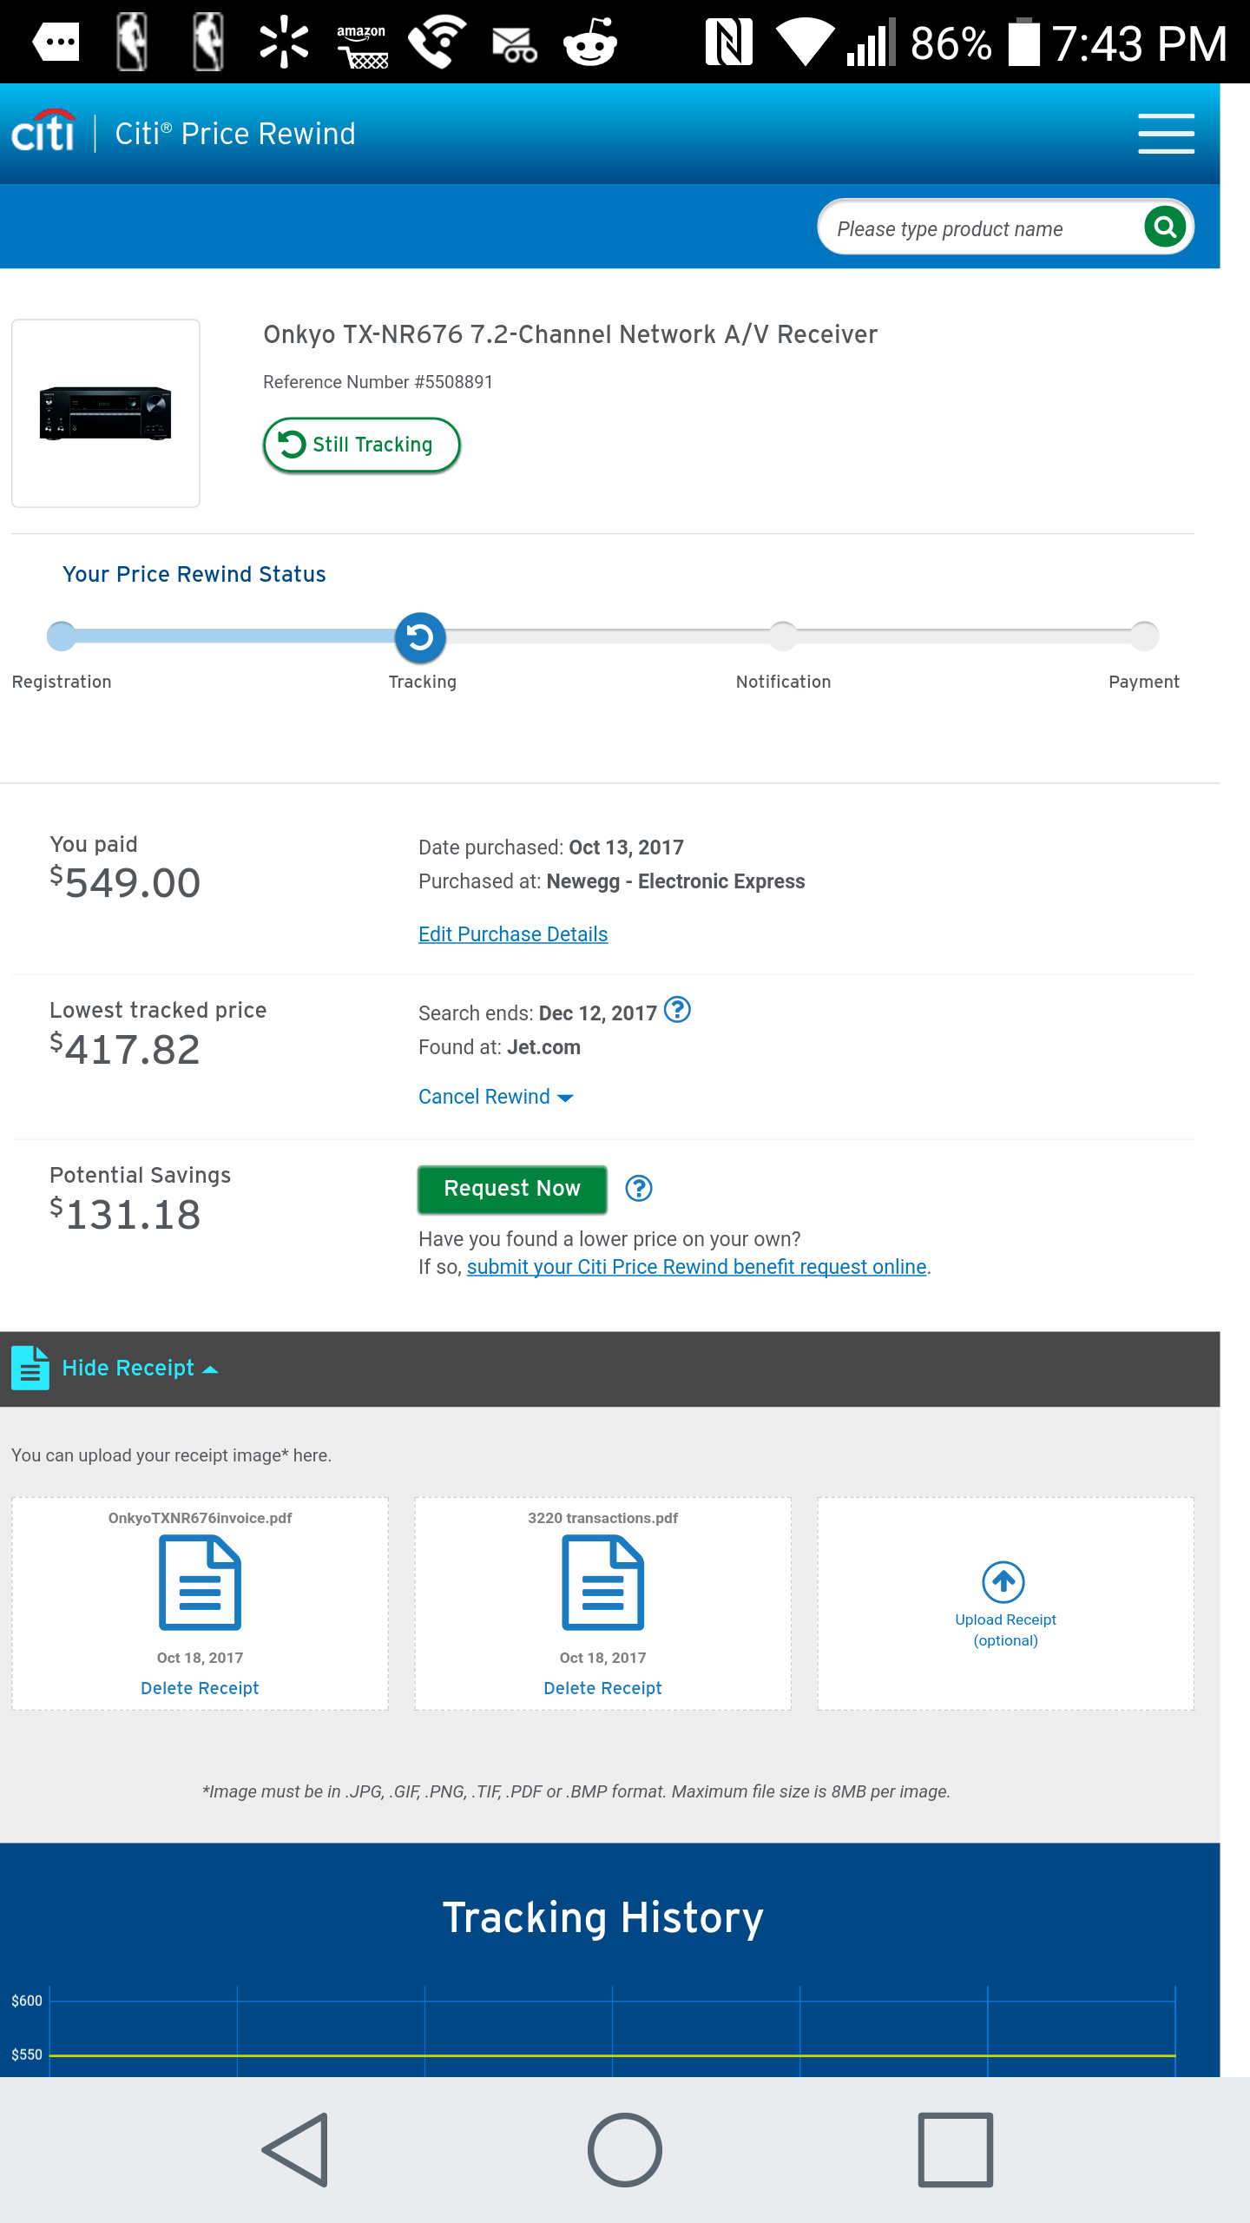Click Reference Number #5508891 text
The width and height of the screenshot is (1250, 2223).
pos(378,382)
